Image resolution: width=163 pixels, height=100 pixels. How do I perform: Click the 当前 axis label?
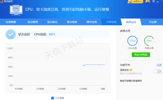(x=103, y=89)
